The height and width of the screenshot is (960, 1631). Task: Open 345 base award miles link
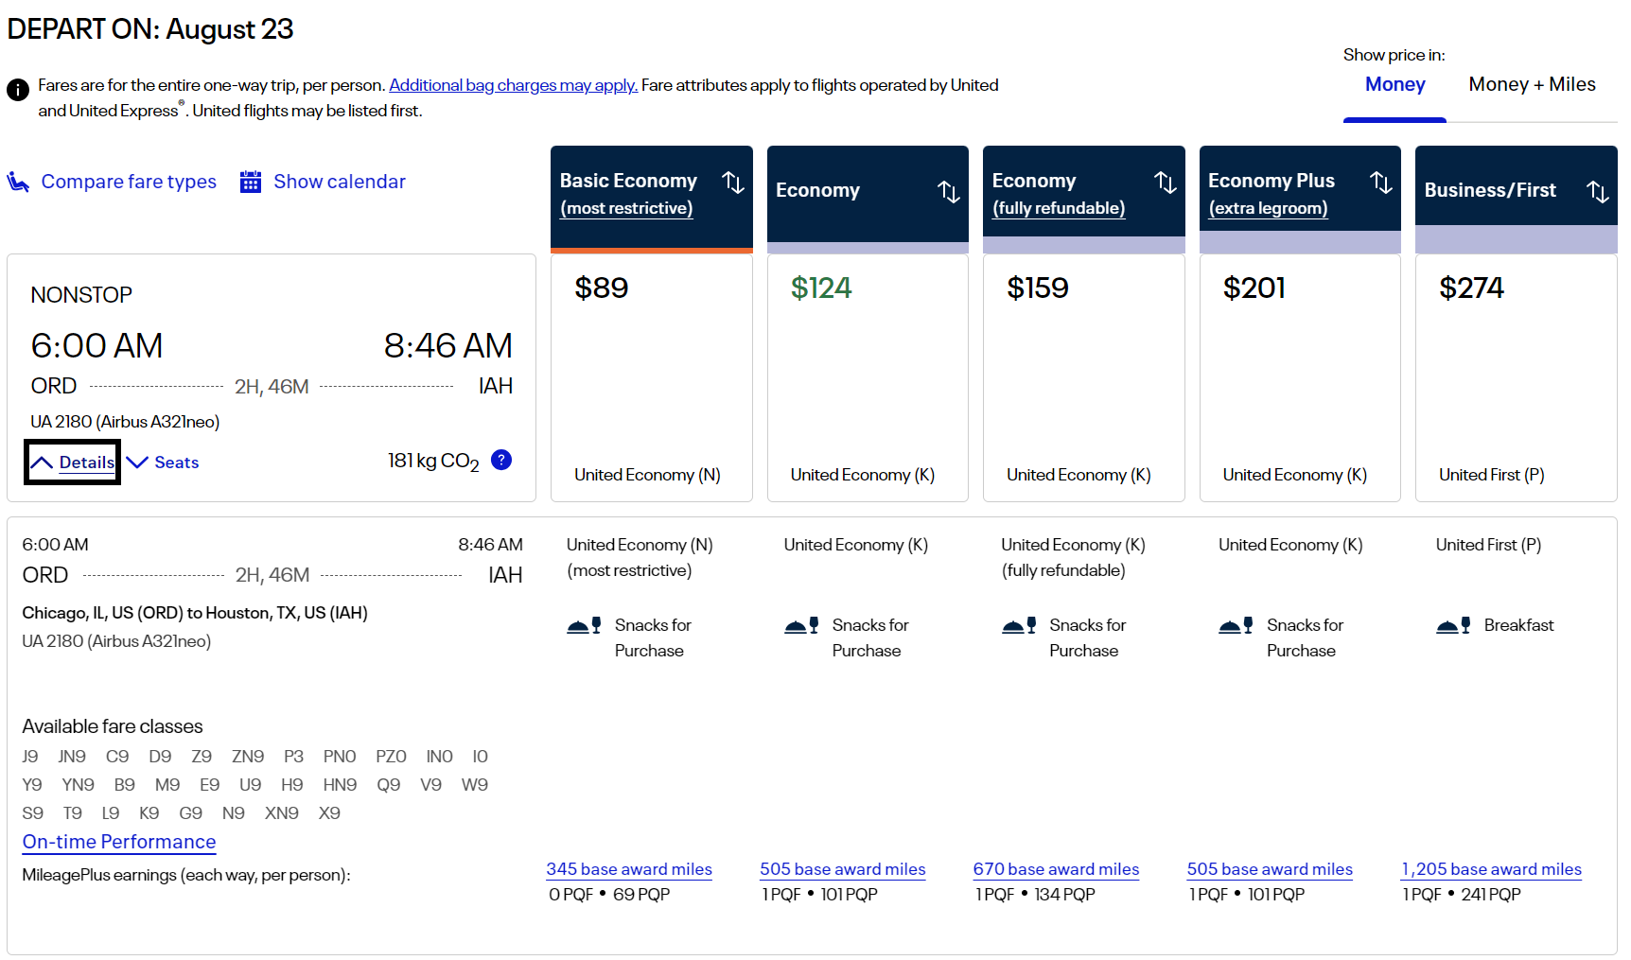click(x=629, y=869)
